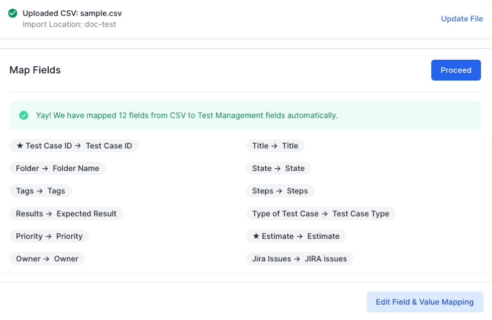492x320 pixels.
Task: Select the Tags to Tags chip
Action: tap(41, 191)
